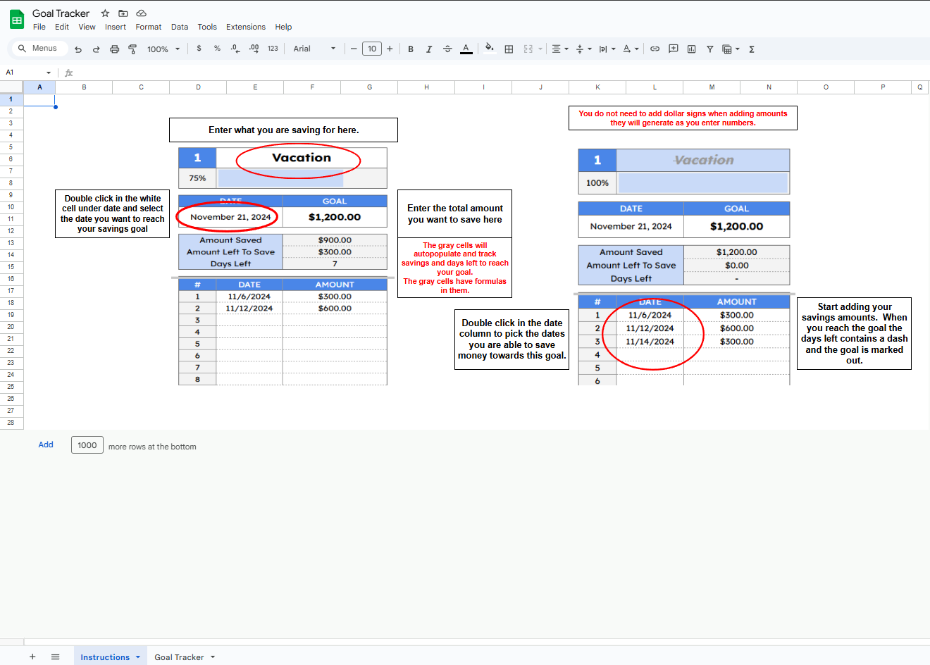Open the horizontal align dropdown
The width and height of the screenshot is (930, 665).
click(x=559, y=49)
